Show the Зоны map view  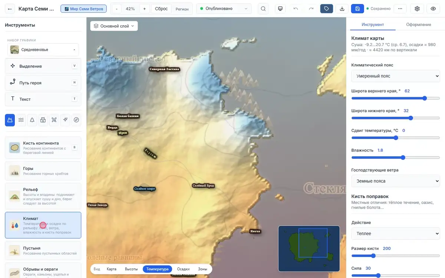pos(202,269)
